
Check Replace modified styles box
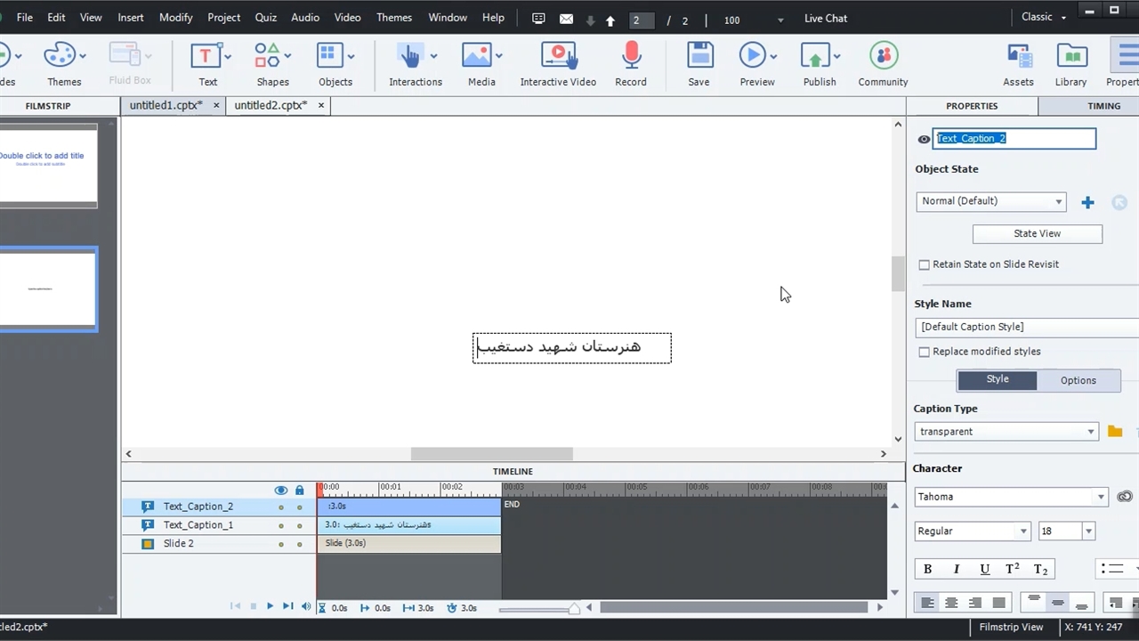click(x=924, y=352)
